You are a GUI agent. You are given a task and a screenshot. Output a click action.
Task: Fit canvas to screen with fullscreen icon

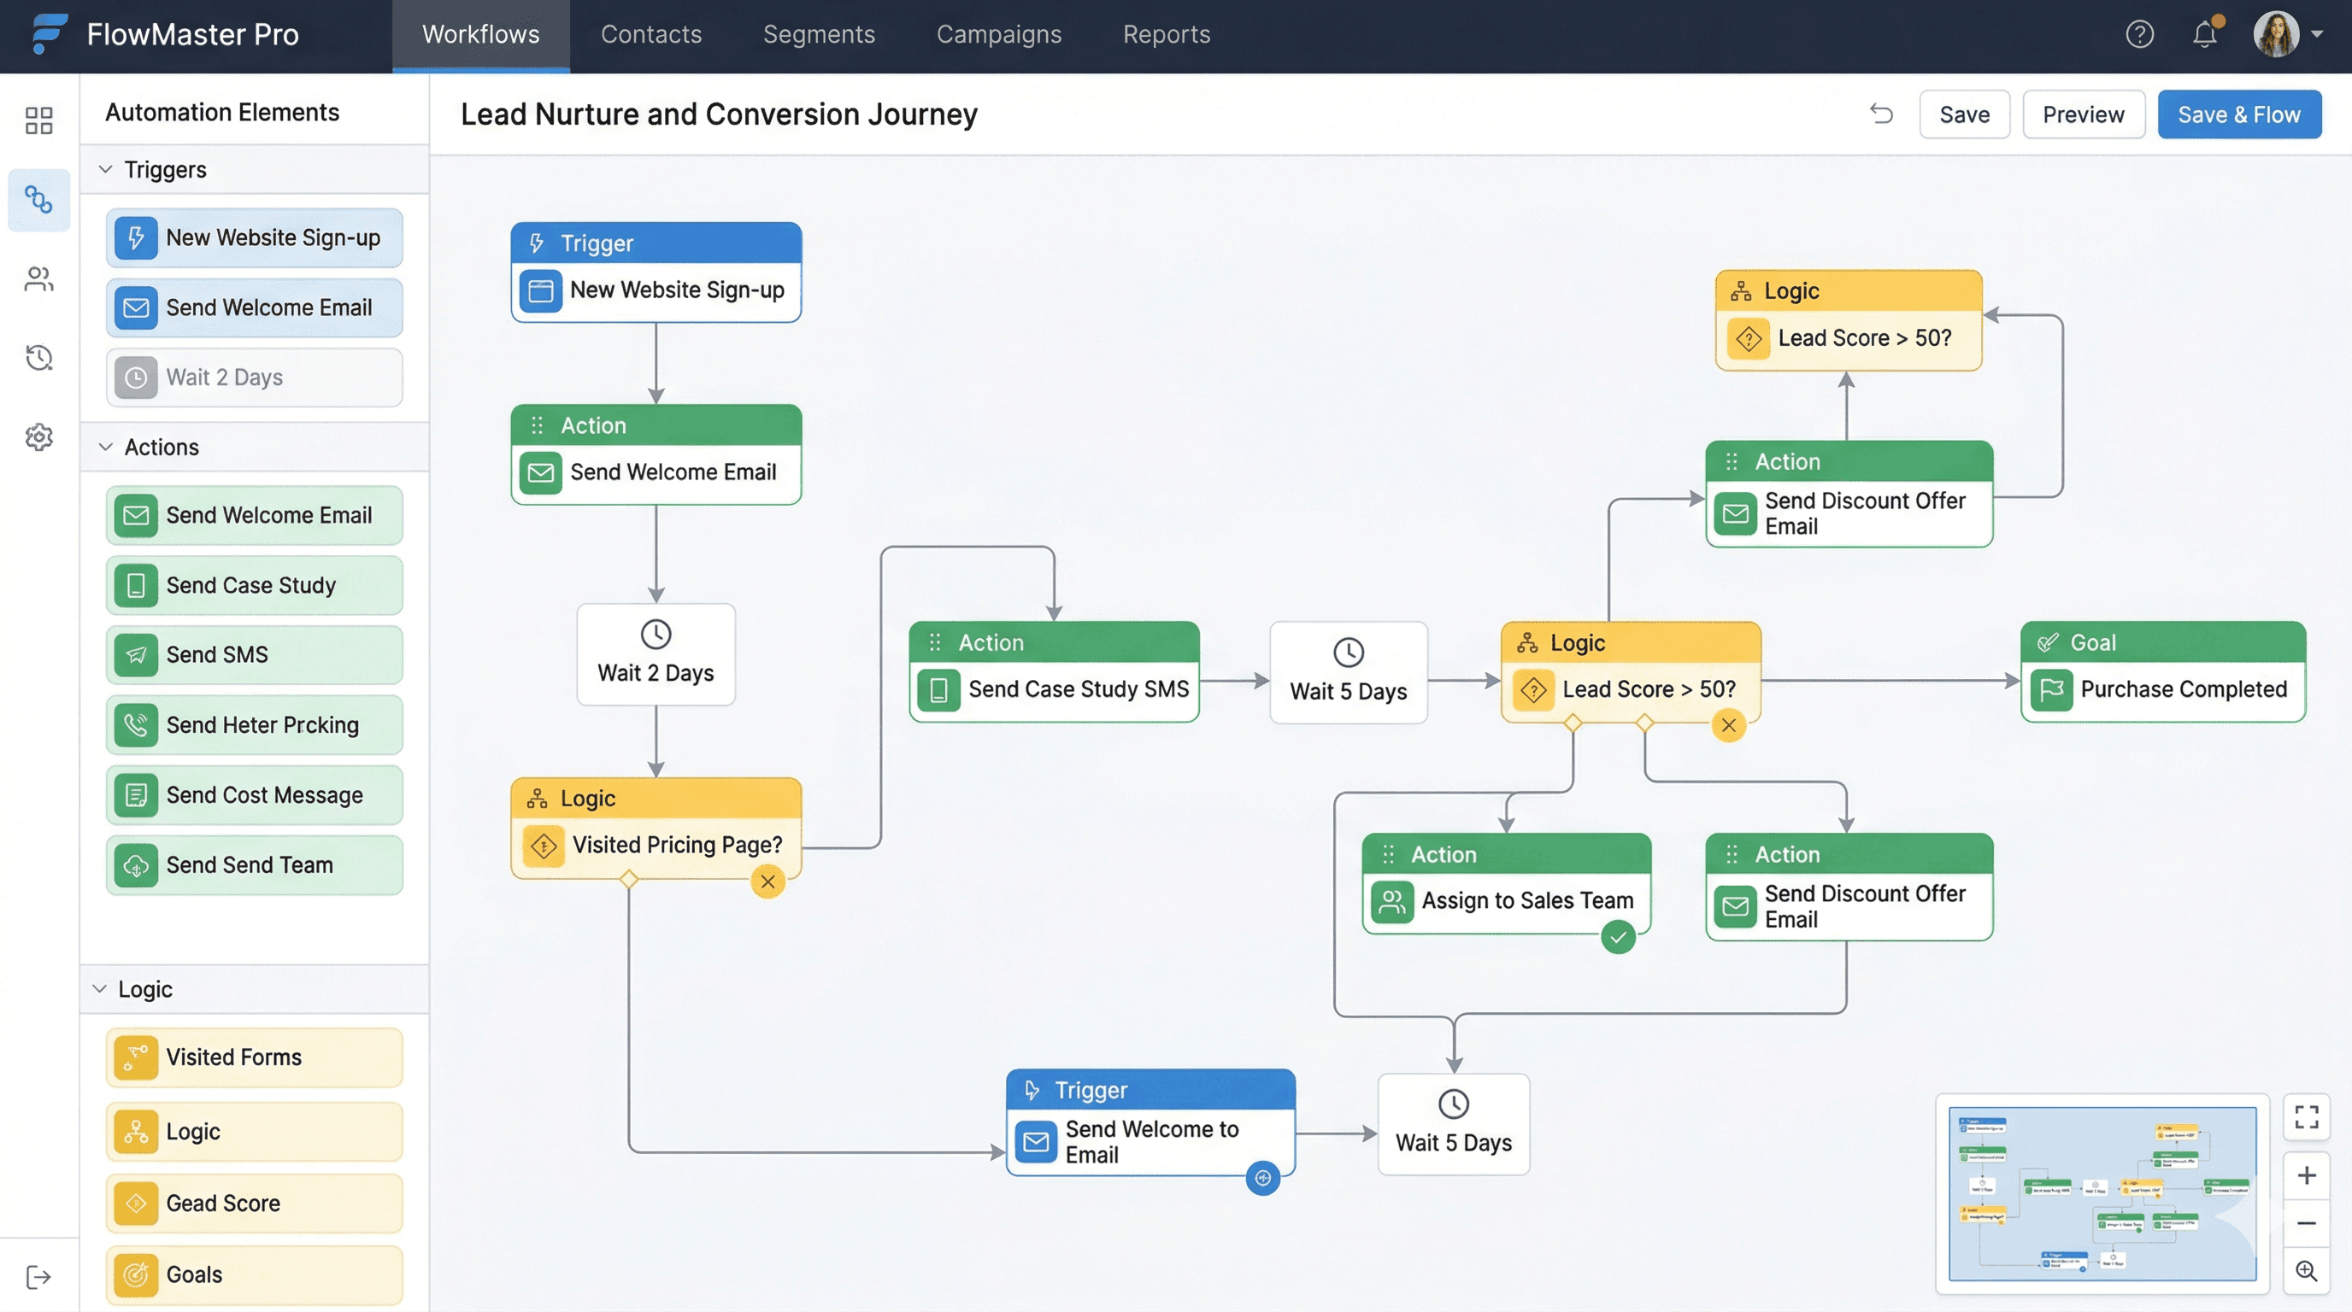click(x=2307, y=1116)
